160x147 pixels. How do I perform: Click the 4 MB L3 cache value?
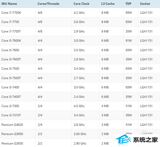point(105,106)
